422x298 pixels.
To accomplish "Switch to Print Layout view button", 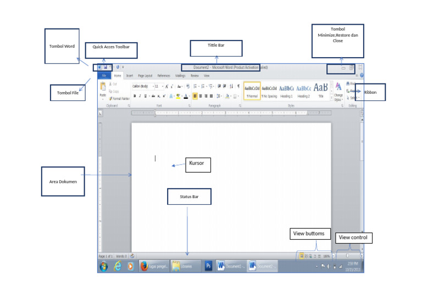I will tap(302, 256).
